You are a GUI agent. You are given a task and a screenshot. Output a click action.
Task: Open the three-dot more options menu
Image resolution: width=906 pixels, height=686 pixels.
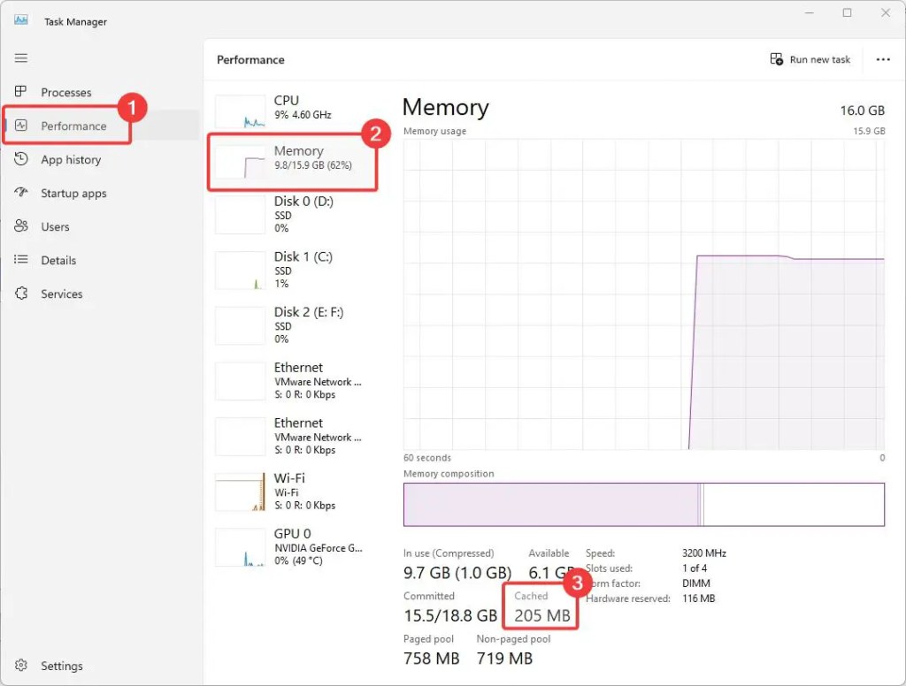pyautogui.click(x=883, y=59)
